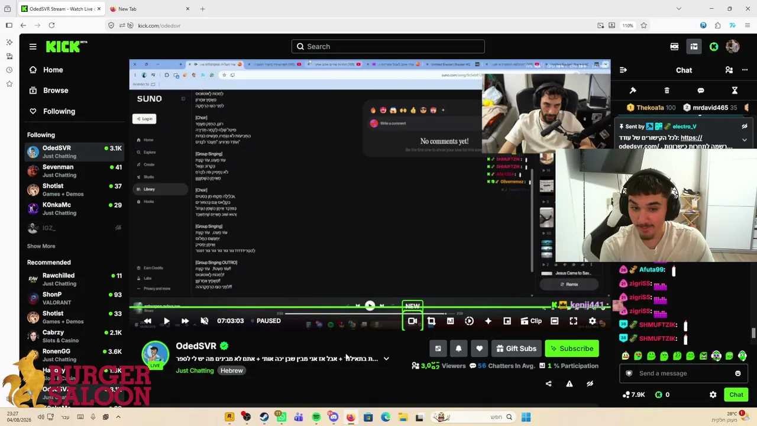Hide the pinned message by electro_V

[x=745, y=126]
